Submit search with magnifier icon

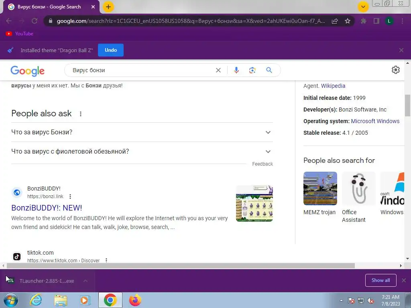coord(269,70)
